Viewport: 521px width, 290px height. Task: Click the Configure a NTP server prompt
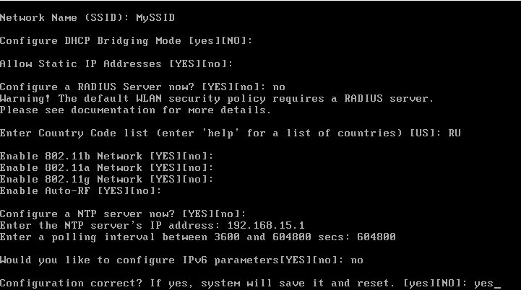click(x=123, y=214)
